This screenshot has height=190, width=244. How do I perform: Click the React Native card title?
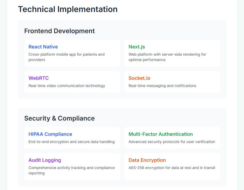tap(43, 47)
